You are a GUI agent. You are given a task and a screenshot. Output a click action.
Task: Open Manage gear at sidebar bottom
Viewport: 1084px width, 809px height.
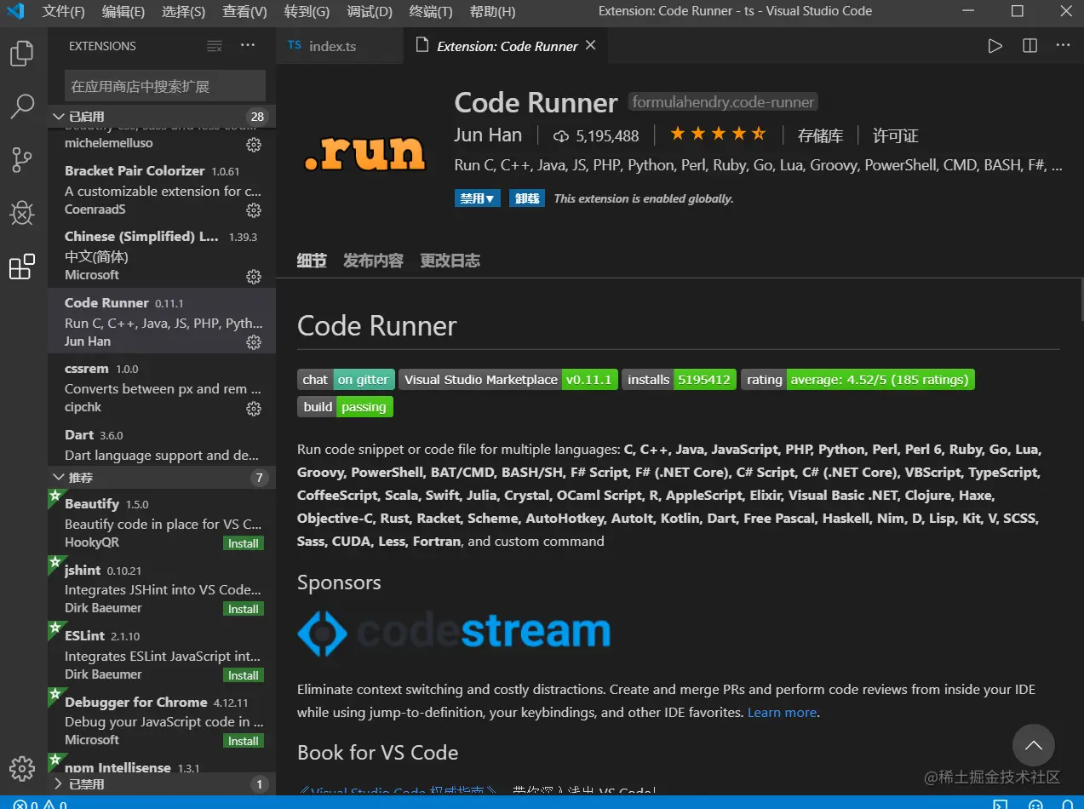click(x=21, y=766)
